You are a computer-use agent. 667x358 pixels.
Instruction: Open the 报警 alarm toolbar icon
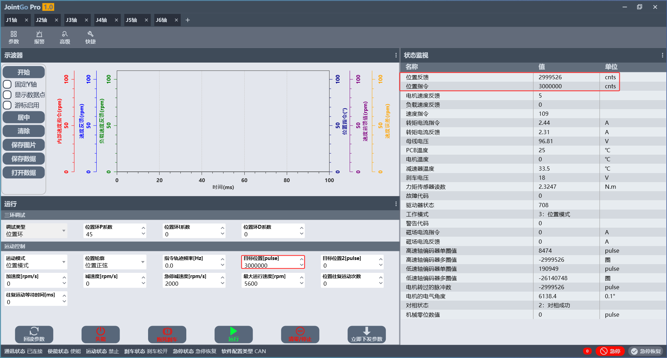tap(39, 37)
